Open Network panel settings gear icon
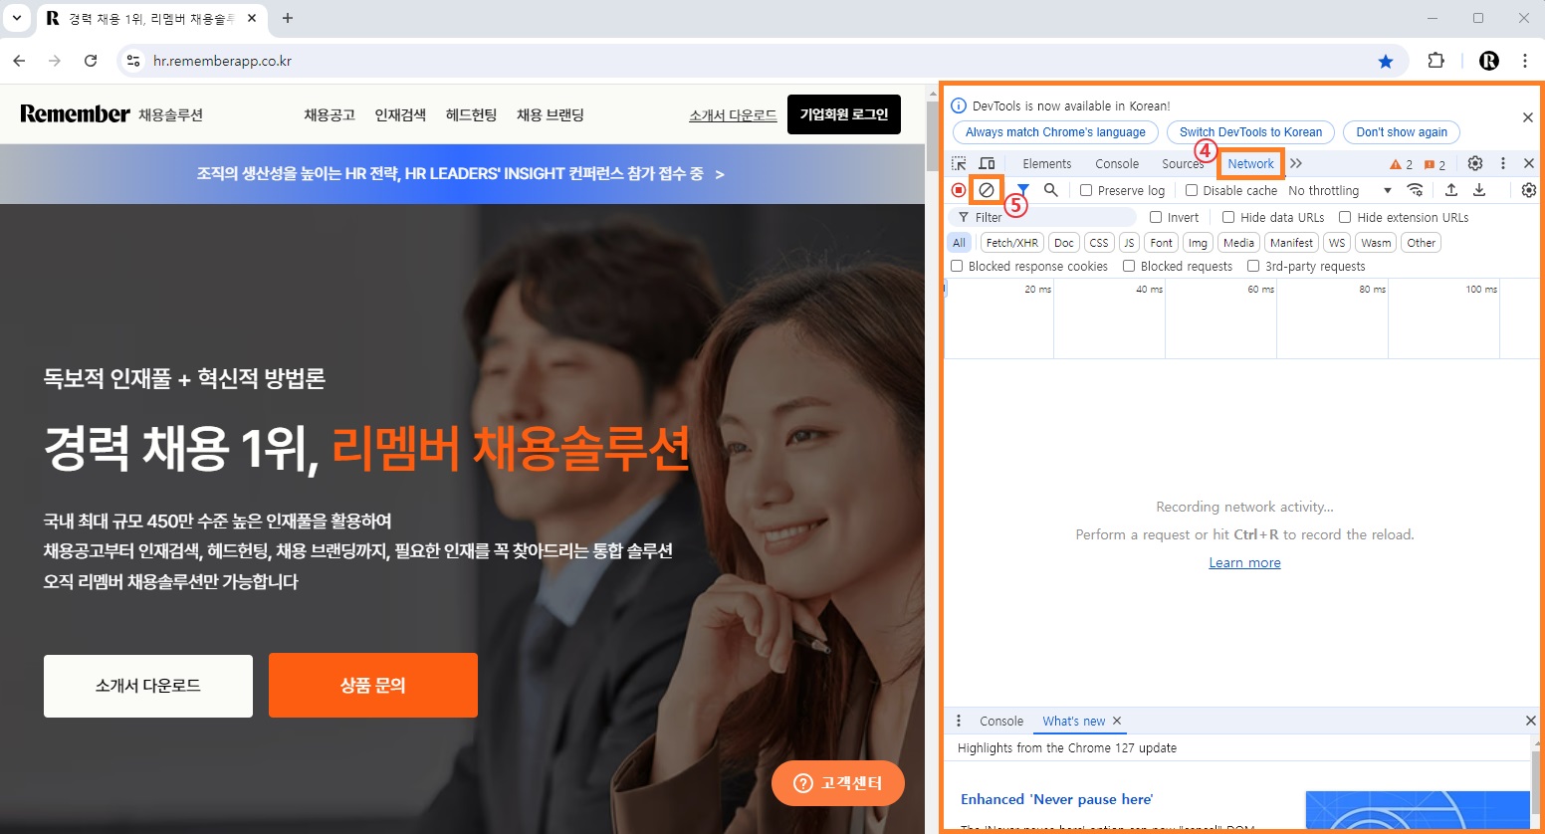 click(x=1529, y=190)
